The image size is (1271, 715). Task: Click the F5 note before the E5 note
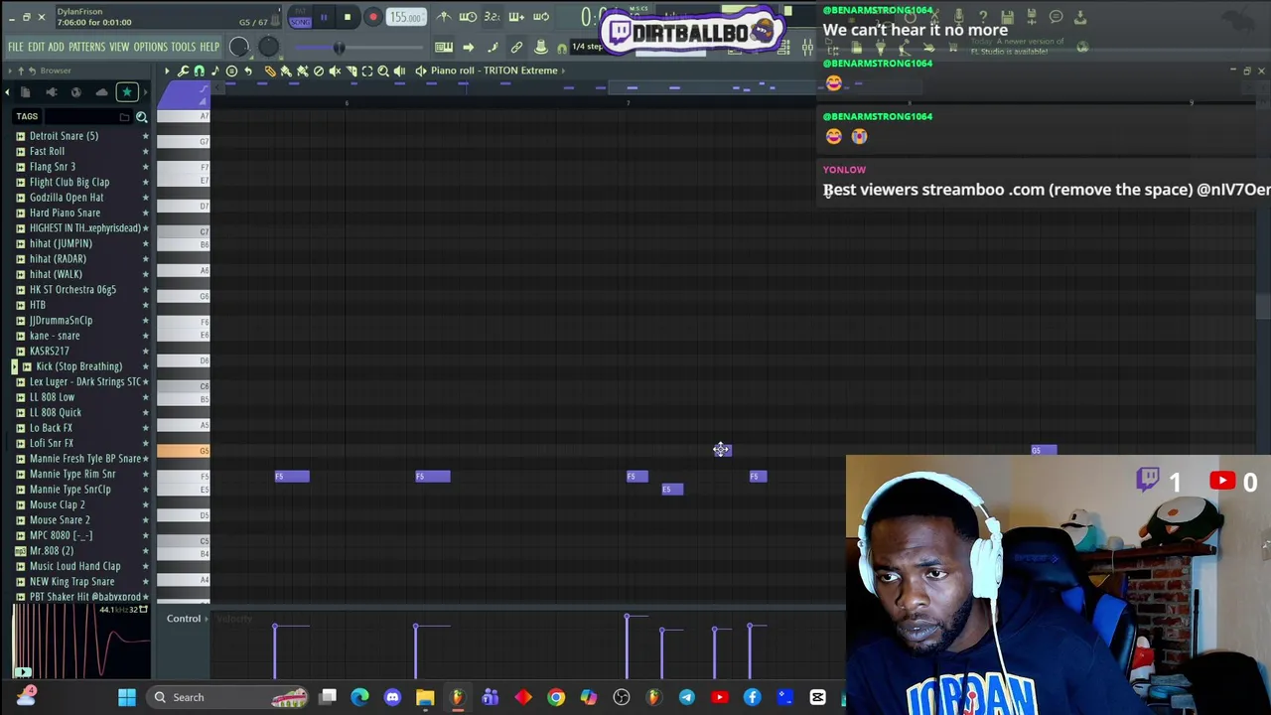pos(637,477)
